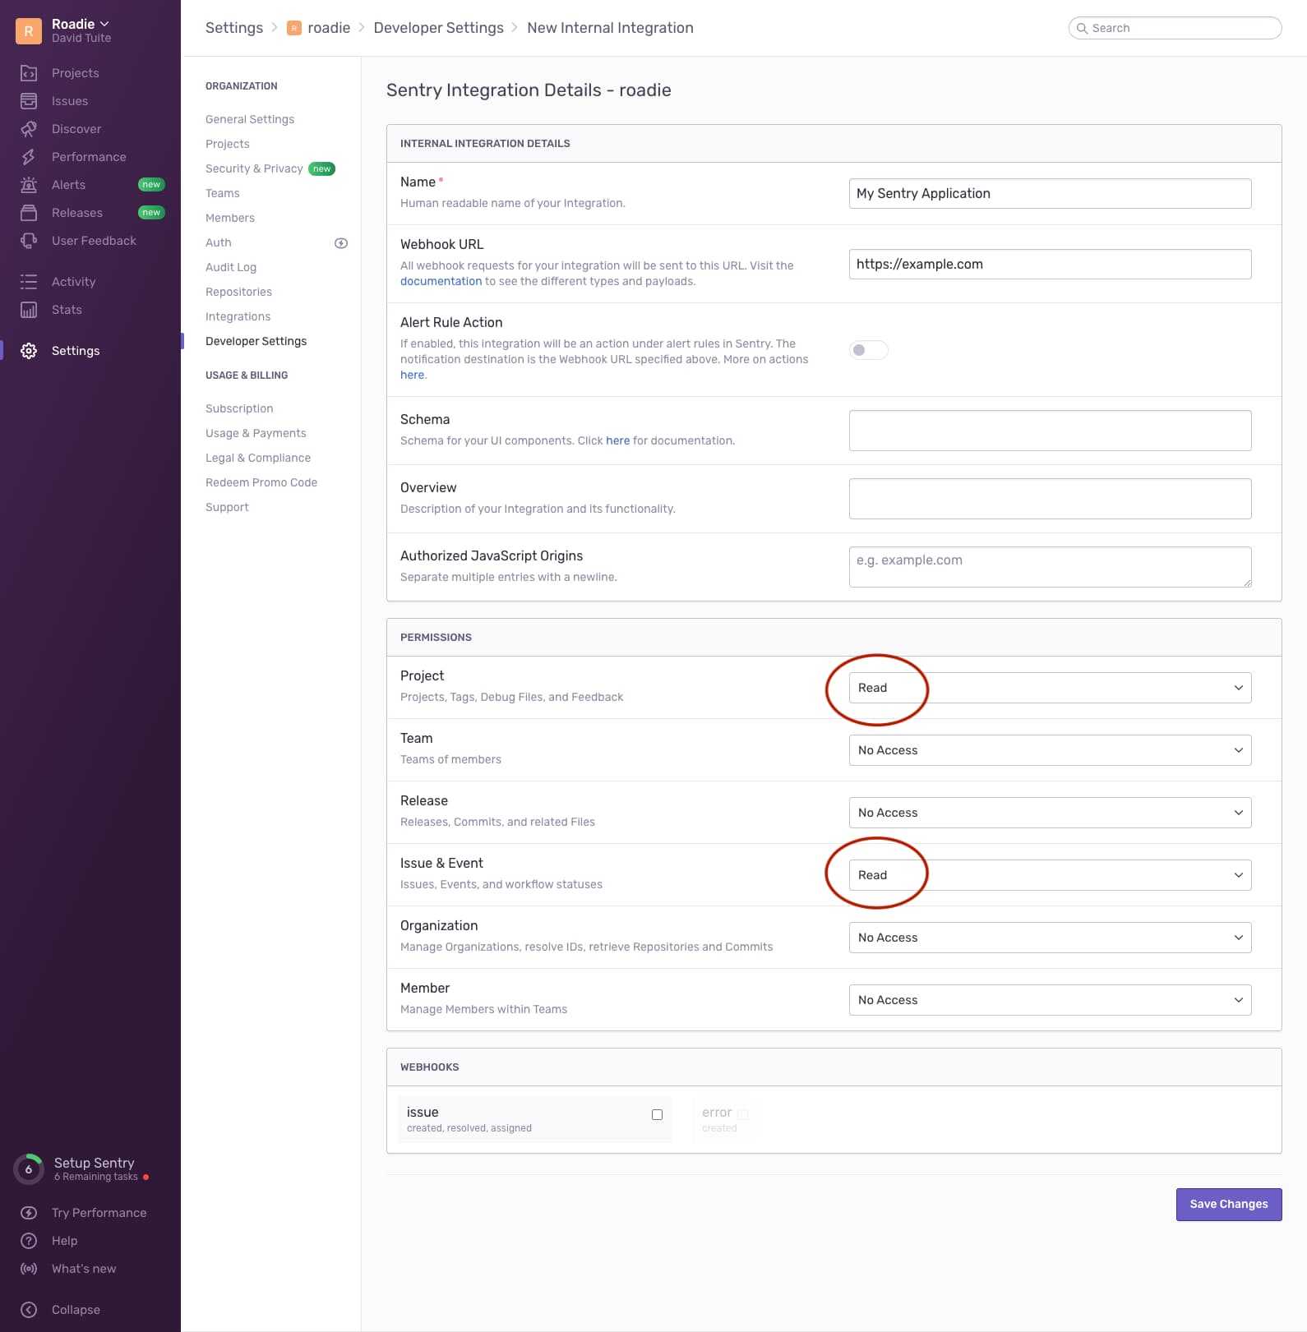The width and height of the screenshot is (1307, 1332).
Task: Click the top Search box
Action: [1175, 28]
